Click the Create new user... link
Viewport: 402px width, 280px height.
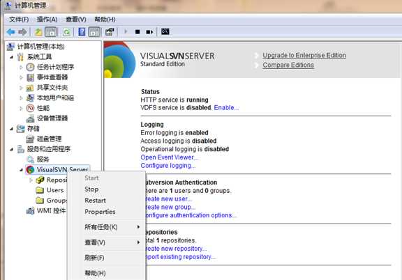(169, 199)
